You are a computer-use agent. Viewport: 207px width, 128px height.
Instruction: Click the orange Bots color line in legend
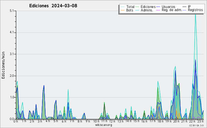[122, 10]
